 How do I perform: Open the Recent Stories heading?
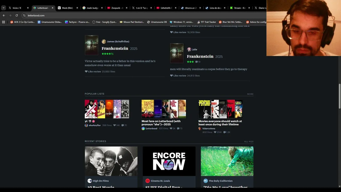95,141
